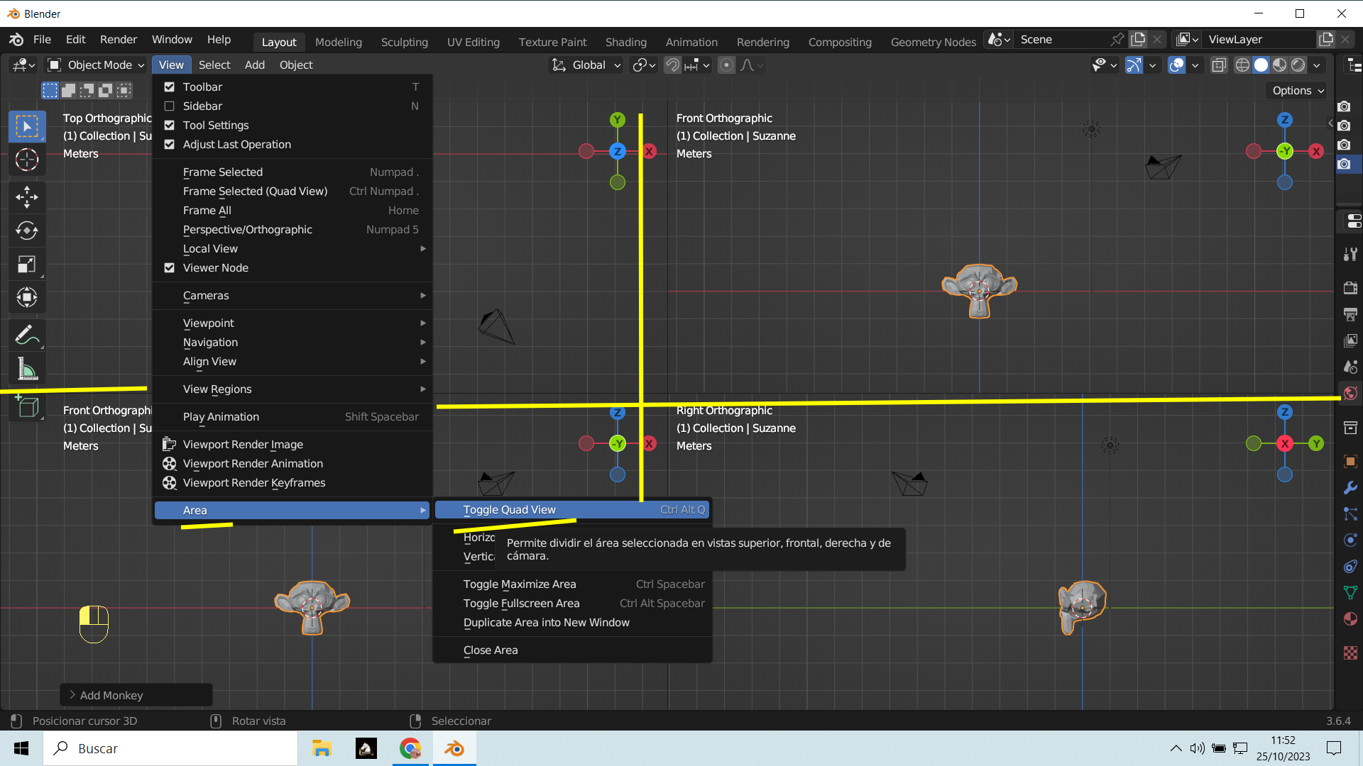Switch to the Sculpting workspace tab

click(x=404, y=42)
